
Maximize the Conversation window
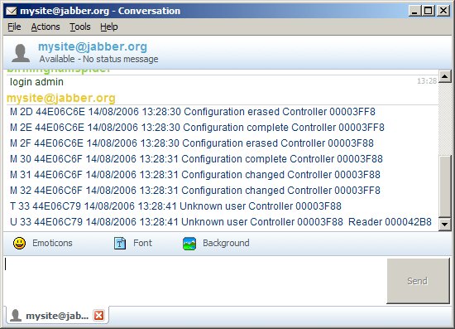click(x=428, y=11)
